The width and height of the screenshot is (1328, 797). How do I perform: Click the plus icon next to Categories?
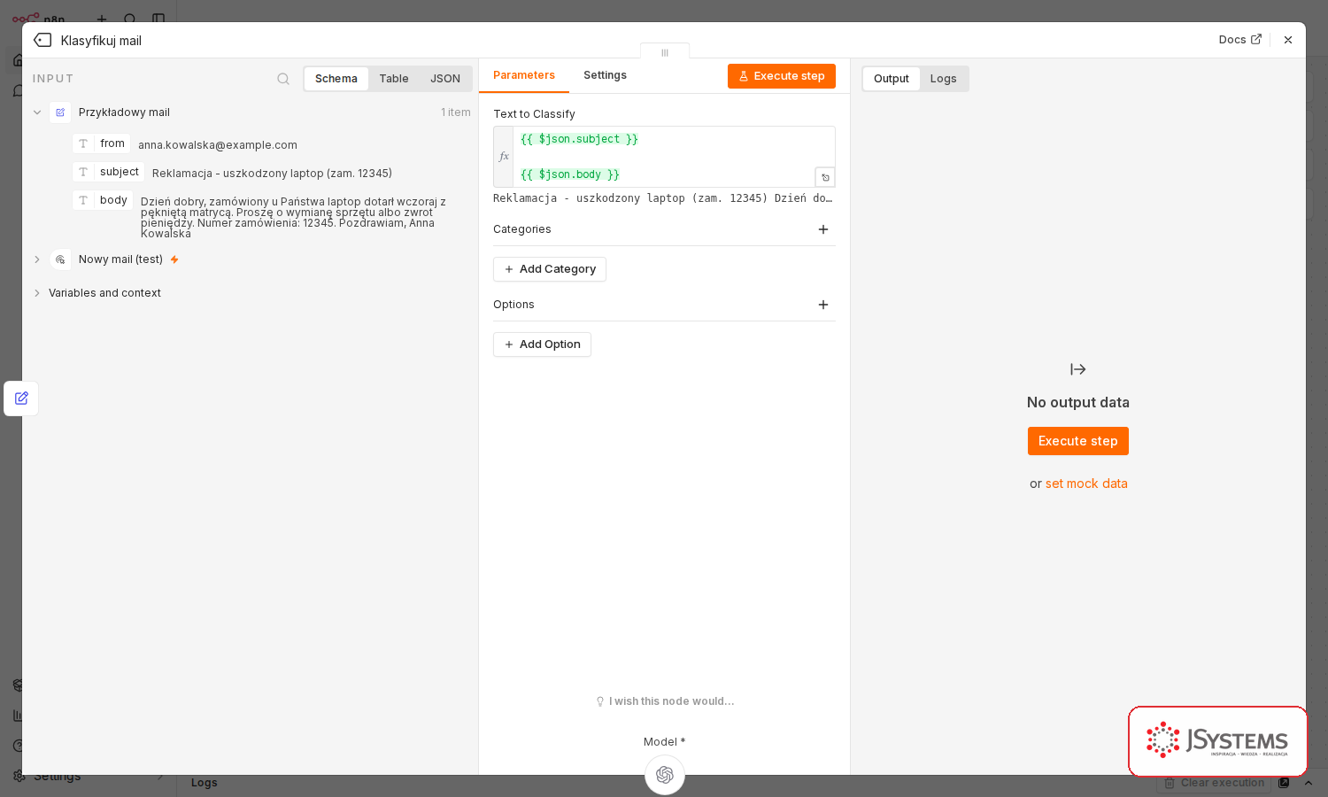click(x=823, y=229)
